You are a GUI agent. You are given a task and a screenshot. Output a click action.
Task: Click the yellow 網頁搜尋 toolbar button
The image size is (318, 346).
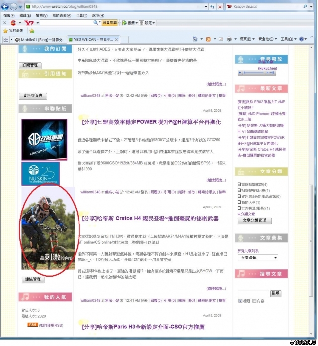coord(110,23)
